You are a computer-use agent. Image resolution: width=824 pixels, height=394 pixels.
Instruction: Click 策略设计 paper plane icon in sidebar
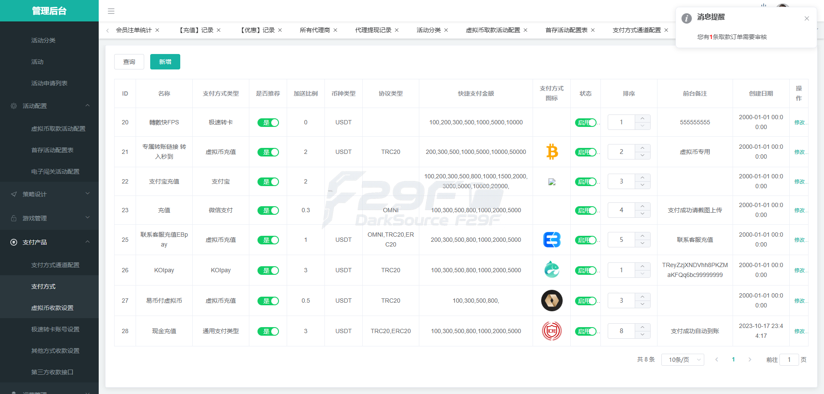[x=14, y=194]
